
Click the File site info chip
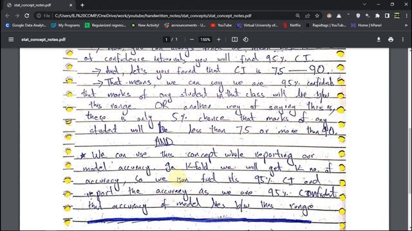43,15
